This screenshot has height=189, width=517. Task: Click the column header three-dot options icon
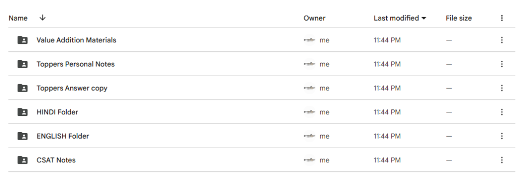tap(501, 18)
